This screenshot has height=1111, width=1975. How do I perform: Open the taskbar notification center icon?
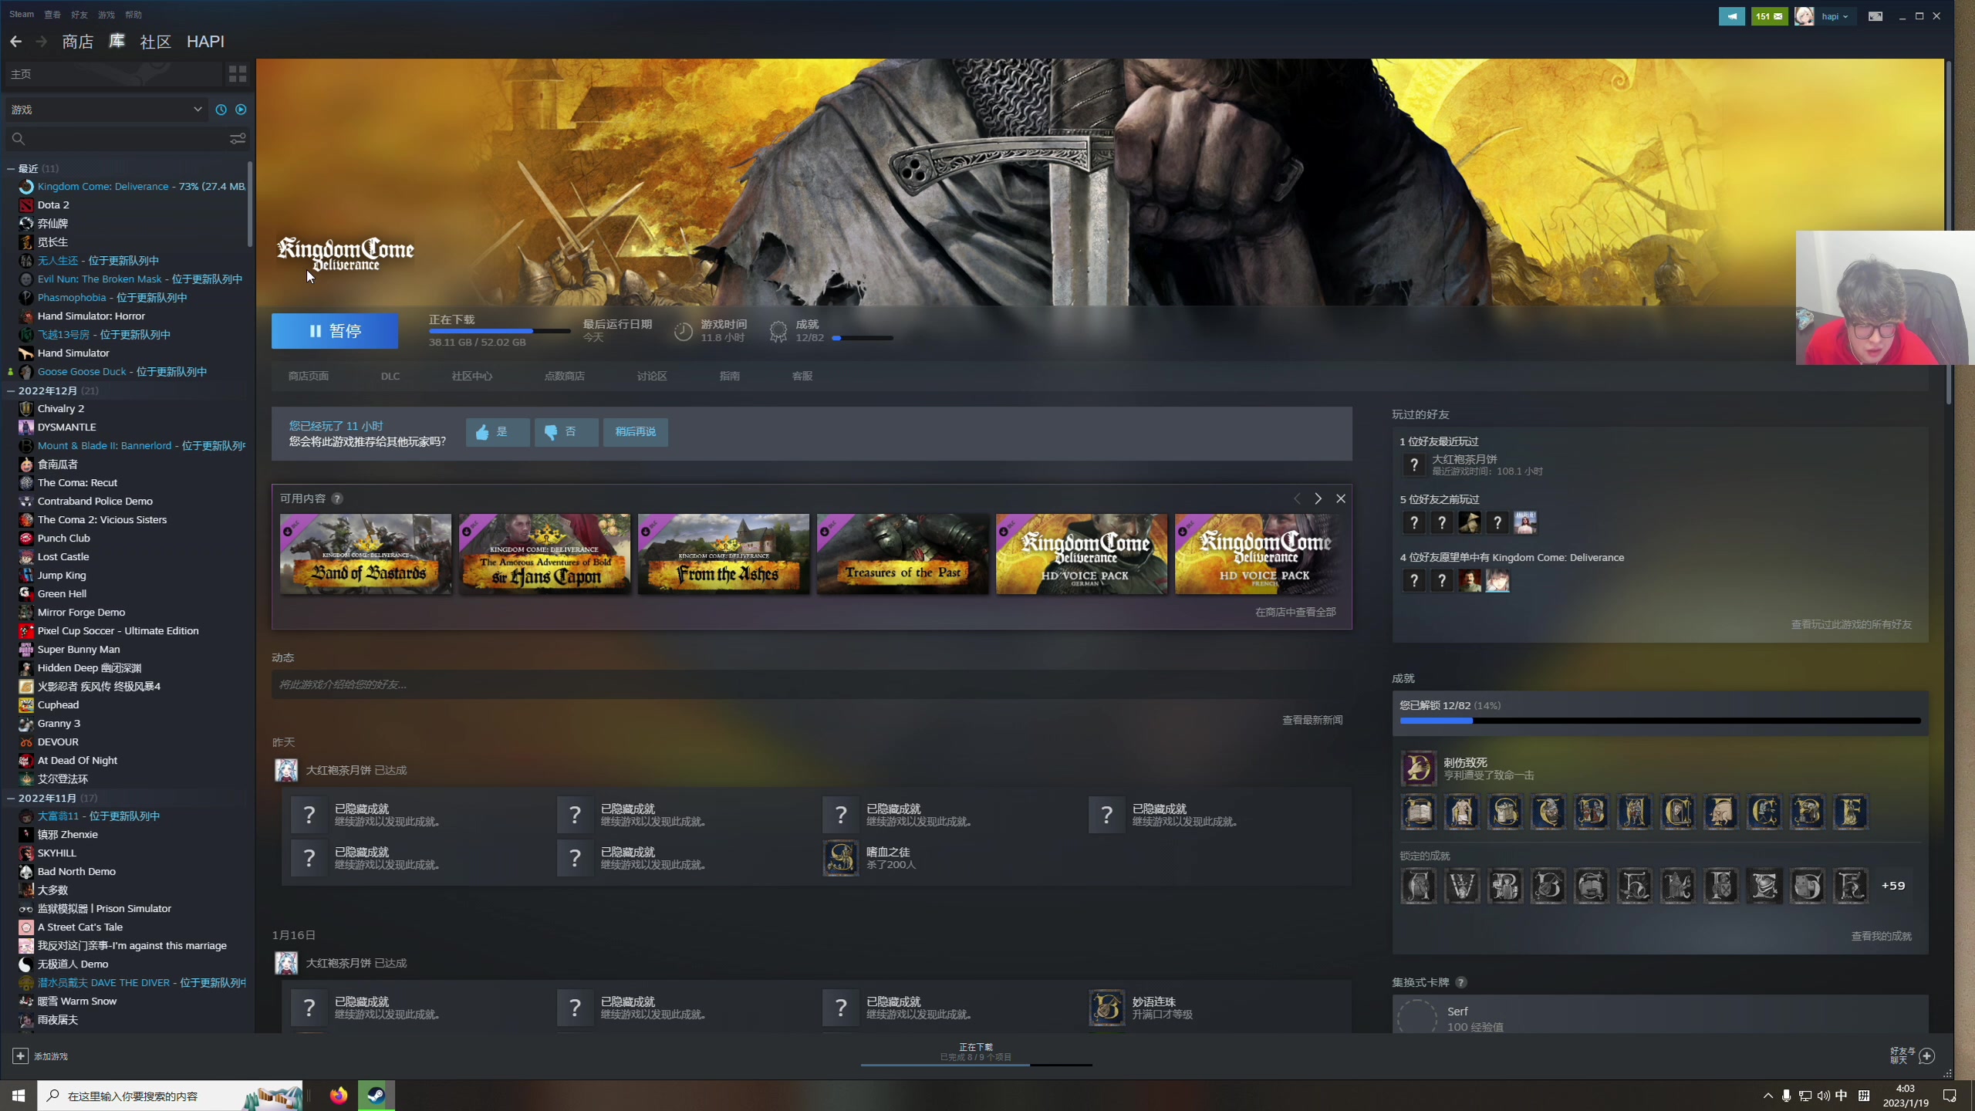pos(1950,1096)
